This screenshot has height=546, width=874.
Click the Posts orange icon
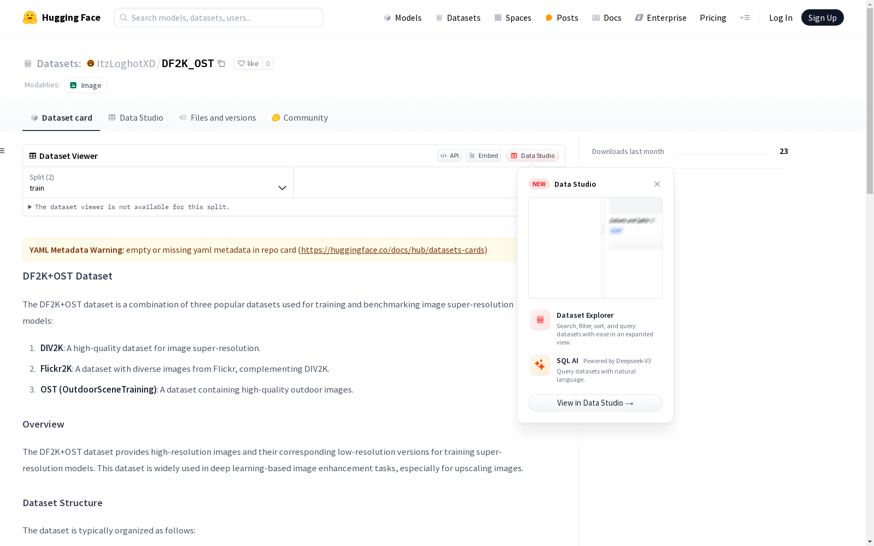click(549, 17)
